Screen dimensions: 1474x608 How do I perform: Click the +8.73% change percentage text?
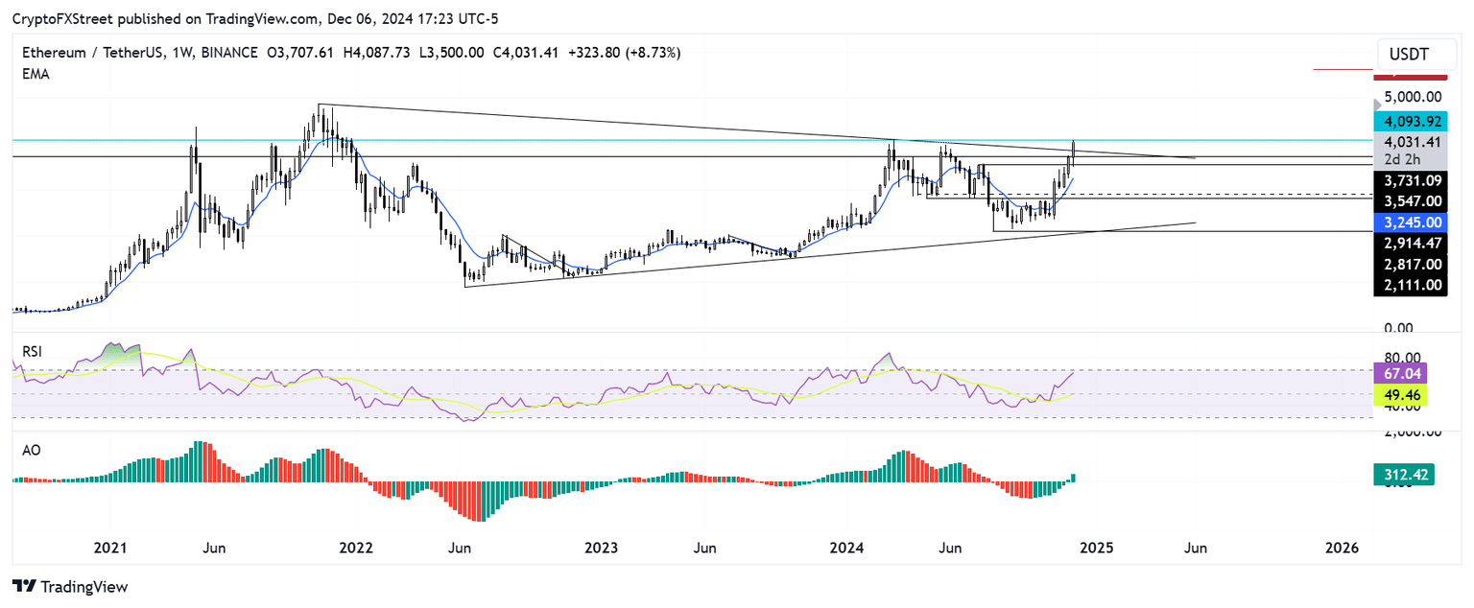650,53
